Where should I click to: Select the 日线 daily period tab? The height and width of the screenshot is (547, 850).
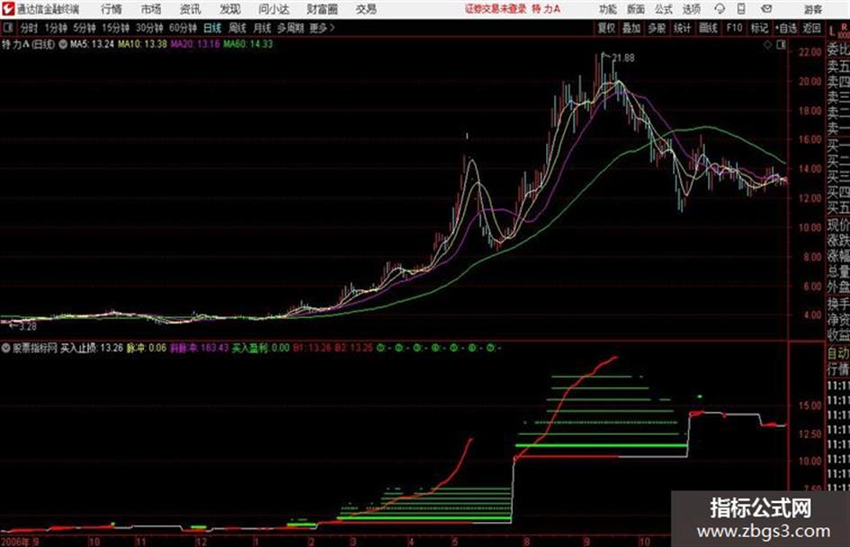point(212,28)
